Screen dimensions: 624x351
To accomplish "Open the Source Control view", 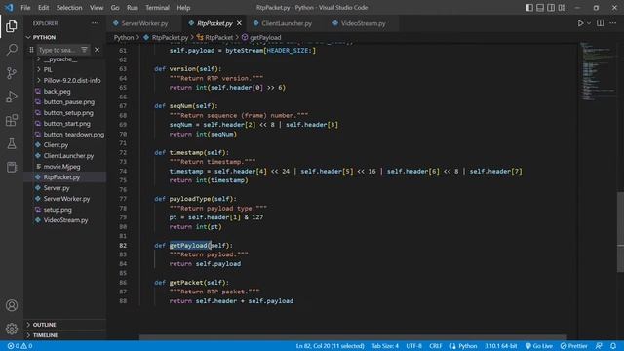I will click(x=12, y=73).
